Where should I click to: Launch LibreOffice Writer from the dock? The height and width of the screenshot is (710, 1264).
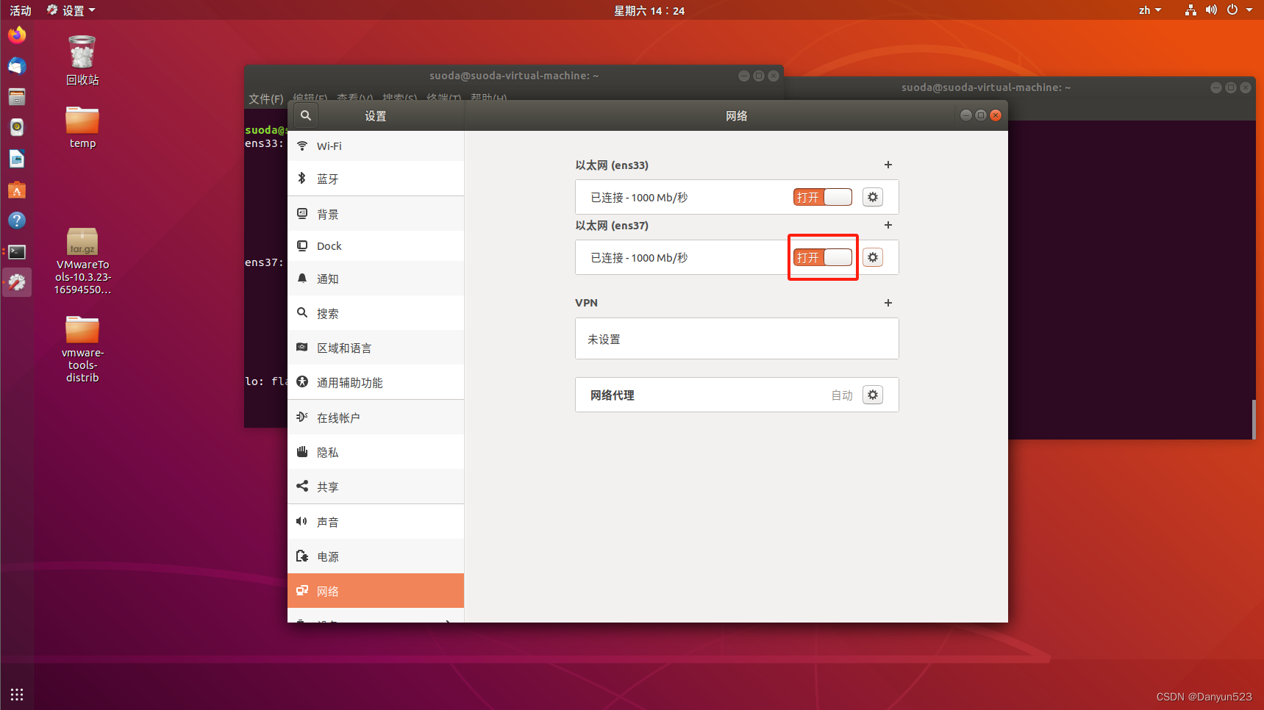17,159
